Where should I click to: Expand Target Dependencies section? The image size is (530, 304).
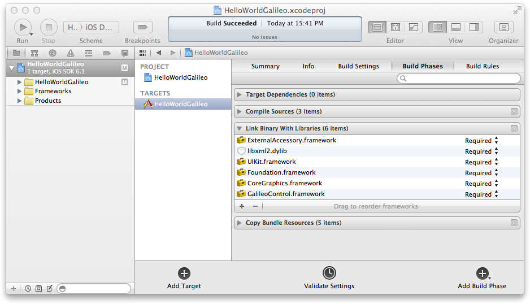pyautogui.click(x=240, y=95)
